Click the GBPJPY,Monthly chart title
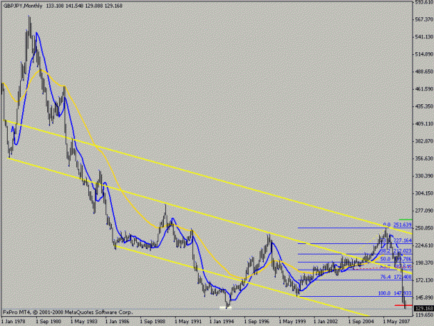The image size is (434, 326). pyautogui.click(x=23, y=6)
